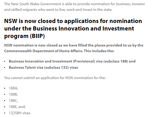Select the 'Business Talent visa (subclass 132)' item
Screen dimensions: 157x117
pos(43,67)
